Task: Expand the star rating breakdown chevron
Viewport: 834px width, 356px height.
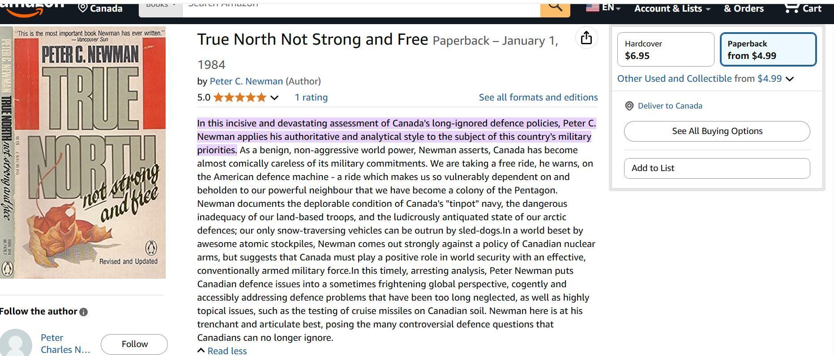Action: pyautogui.click(x=274, y=98)
